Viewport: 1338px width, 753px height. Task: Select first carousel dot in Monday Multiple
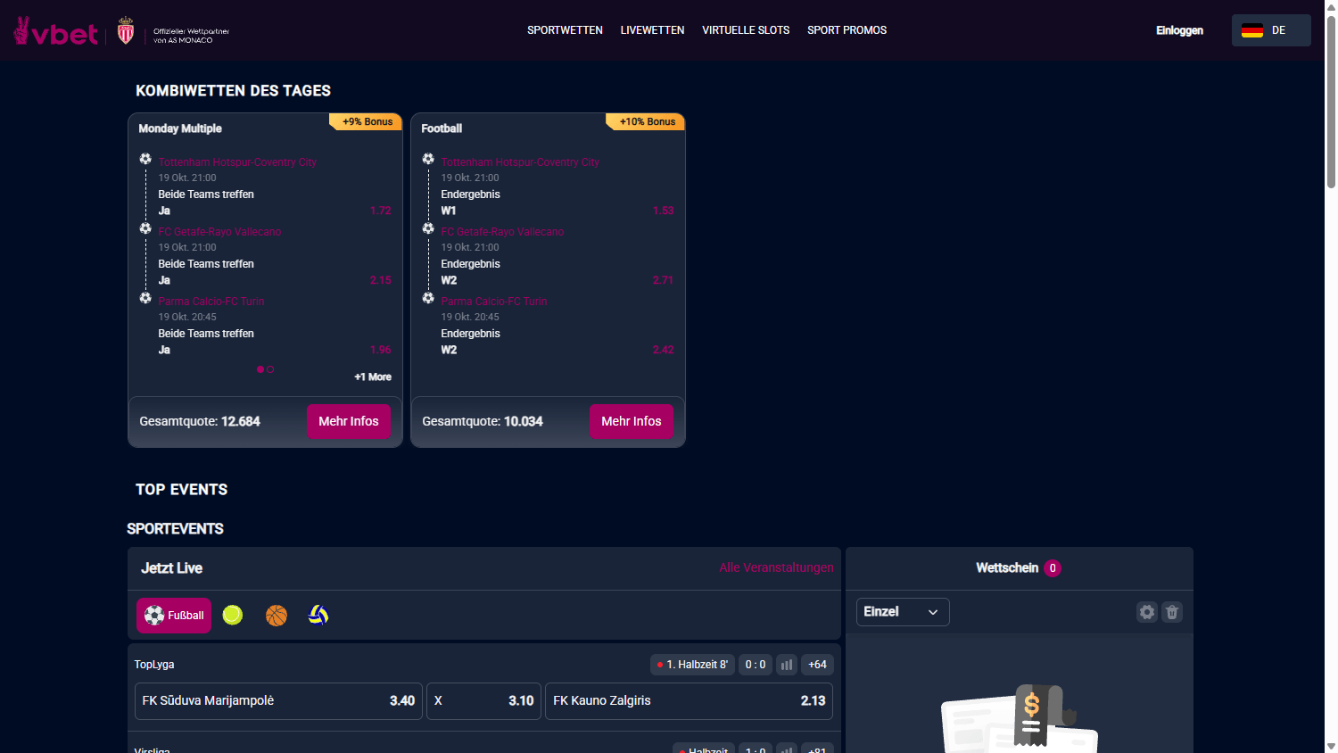(260, 369)
